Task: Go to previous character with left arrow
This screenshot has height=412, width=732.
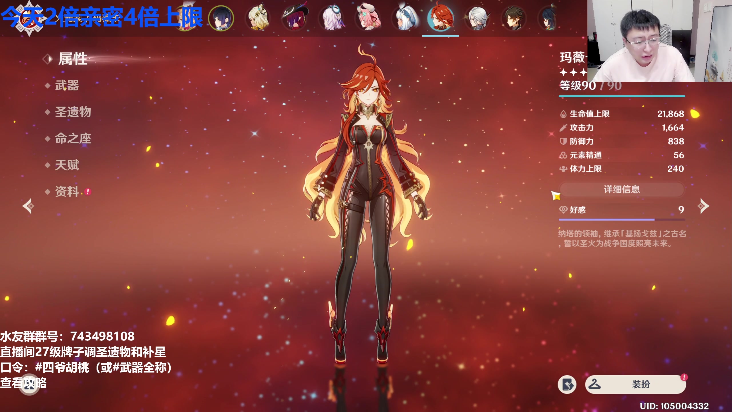Action: [29, 206]
